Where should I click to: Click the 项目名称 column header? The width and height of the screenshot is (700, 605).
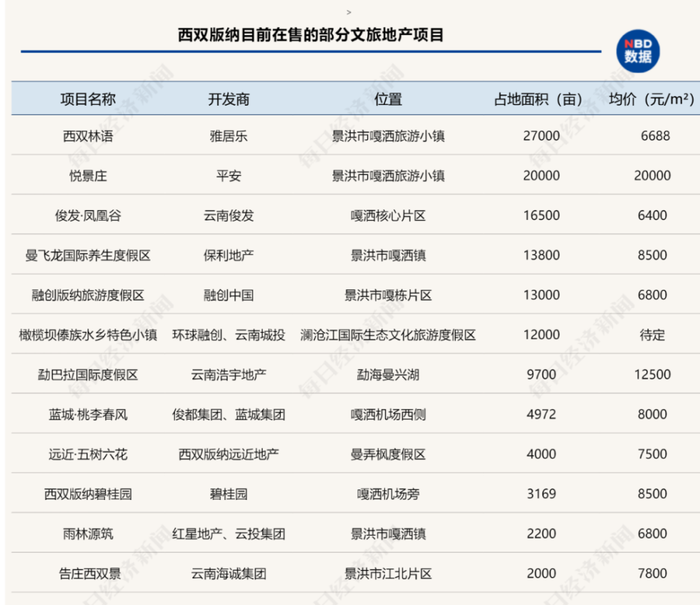88,99
